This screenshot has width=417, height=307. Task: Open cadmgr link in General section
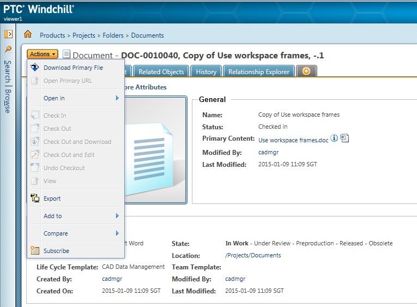(268, 152)
